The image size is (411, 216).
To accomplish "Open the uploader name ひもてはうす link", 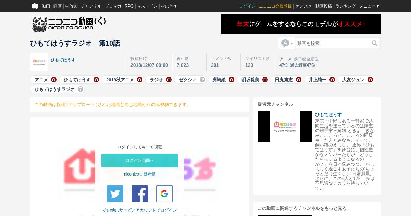I will pyautogui.click(x=63, y=60).
